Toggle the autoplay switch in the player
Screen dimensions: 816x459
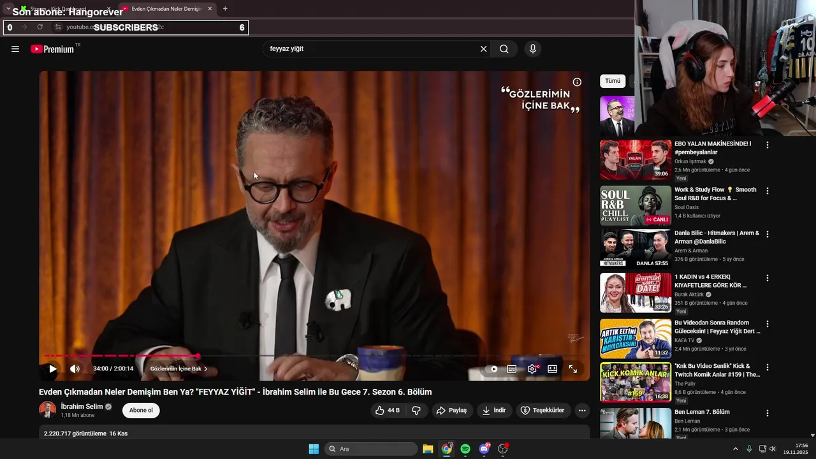(x=492, y=368)
